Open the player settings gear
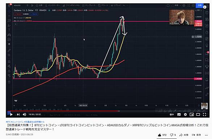The height and width of the screenshot is (139, 212). (185, 114)
